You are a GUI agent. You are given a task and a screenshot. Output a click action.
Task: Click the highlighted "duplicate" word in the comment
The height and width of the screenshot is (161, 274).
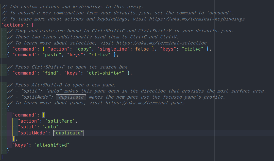pos(71,97)
